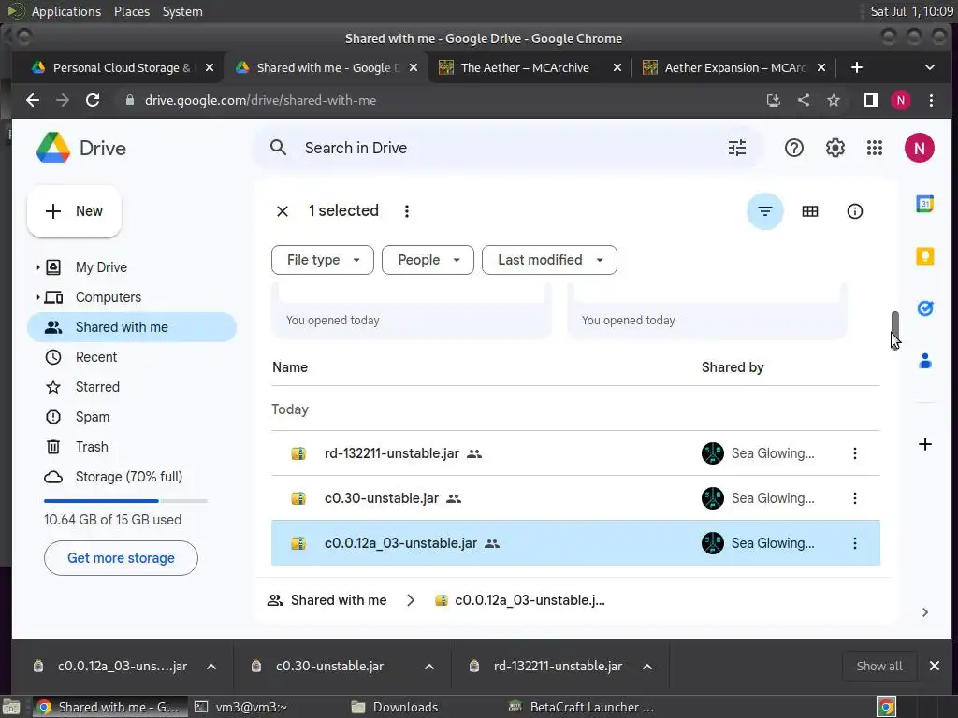The image size is (958, 718).
Task: Get add-ons with the plus icon
Action: [924, 444]
